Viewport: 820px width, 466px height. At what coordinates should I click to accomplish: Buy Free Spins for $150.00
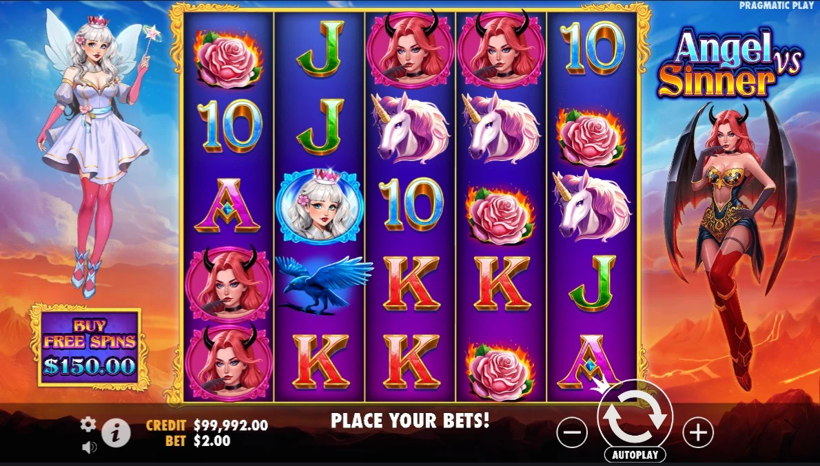point(89,347)
